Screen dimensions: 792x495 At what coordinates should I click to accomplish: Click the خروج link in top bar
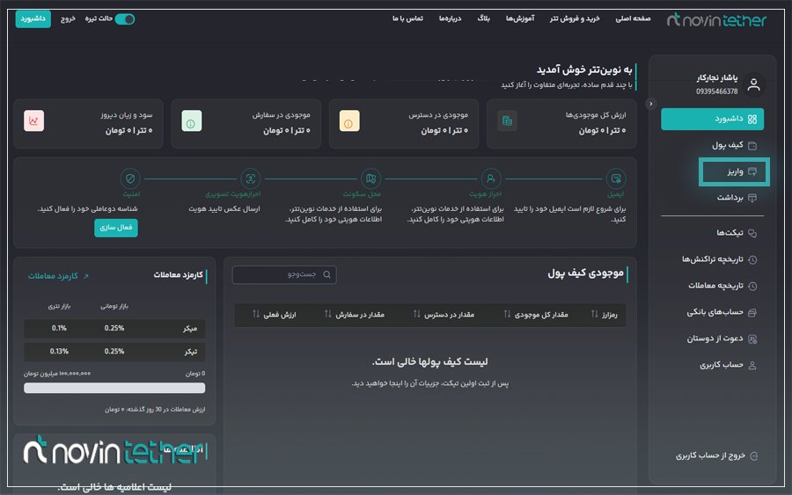tap(68, 18)
